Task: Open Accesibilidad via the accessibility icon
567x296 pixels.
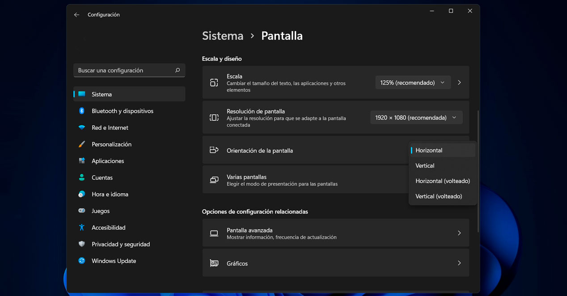Action: point(81,227)
